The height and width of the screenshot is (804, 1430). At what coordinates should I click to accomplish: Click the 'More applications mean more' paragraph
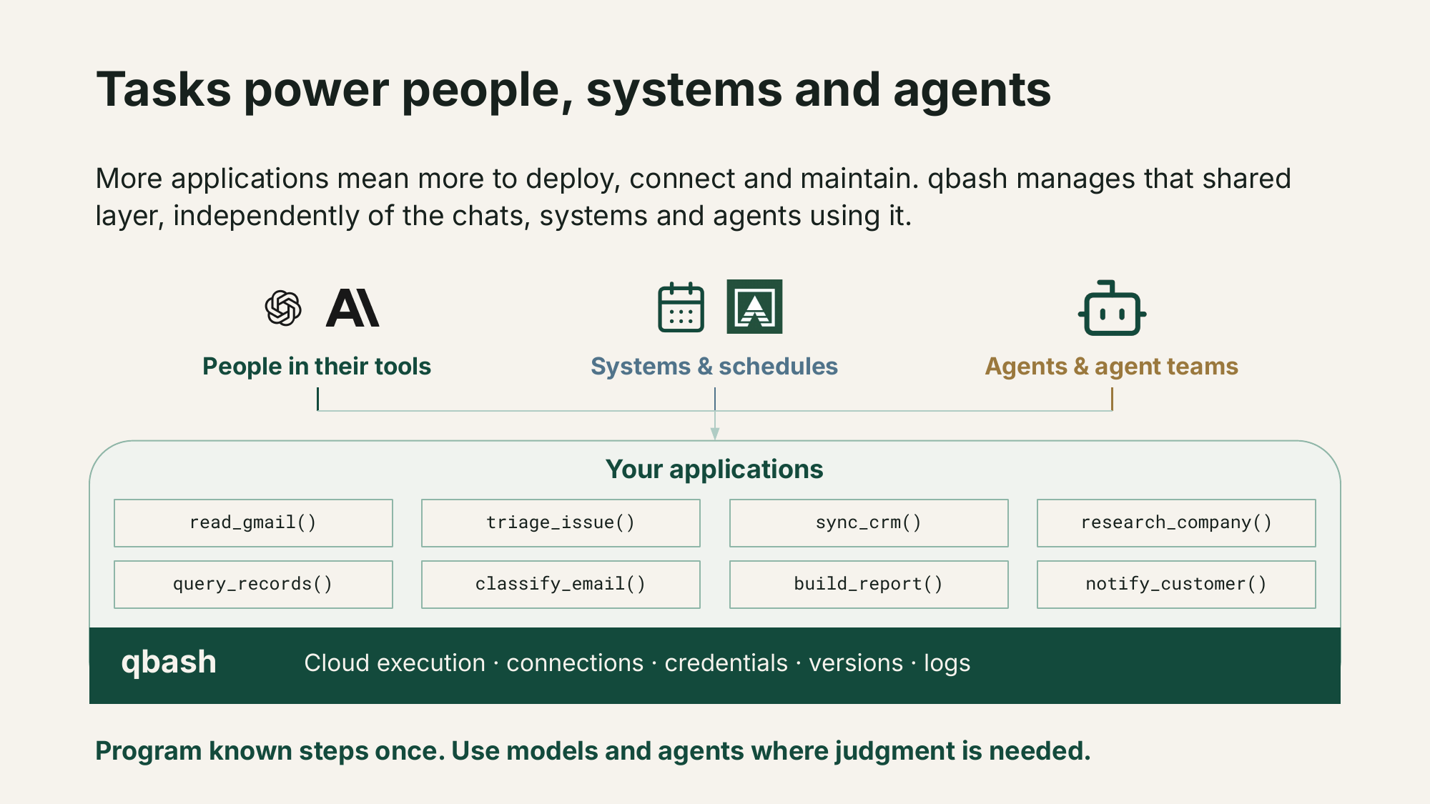[x=693, y=197]
